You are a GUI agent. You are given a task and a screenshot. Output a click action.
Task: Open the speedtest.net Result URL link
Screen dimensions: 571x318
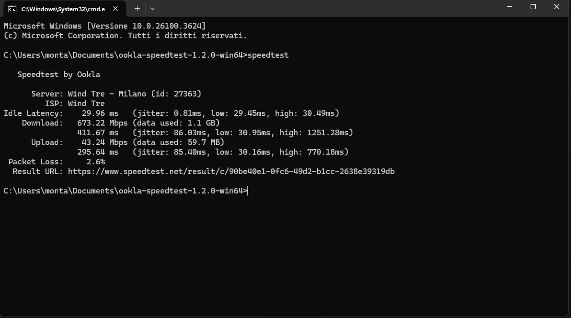coord(231,172)
